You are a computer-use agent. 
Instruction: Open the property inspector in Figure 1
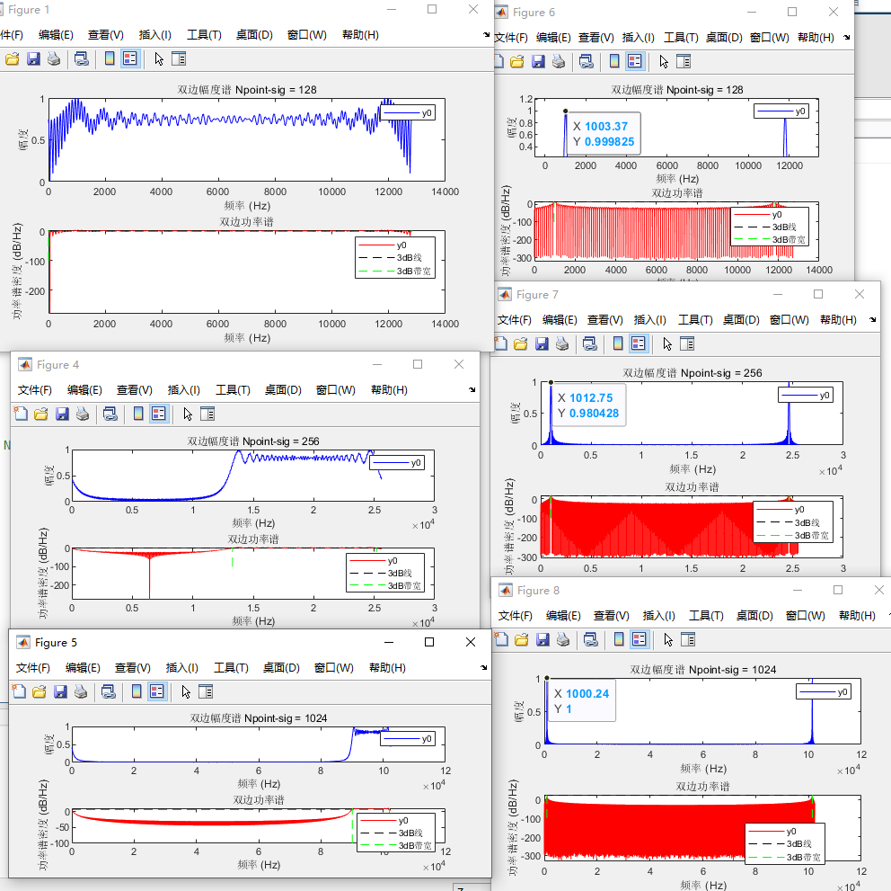tap(179, 58)
